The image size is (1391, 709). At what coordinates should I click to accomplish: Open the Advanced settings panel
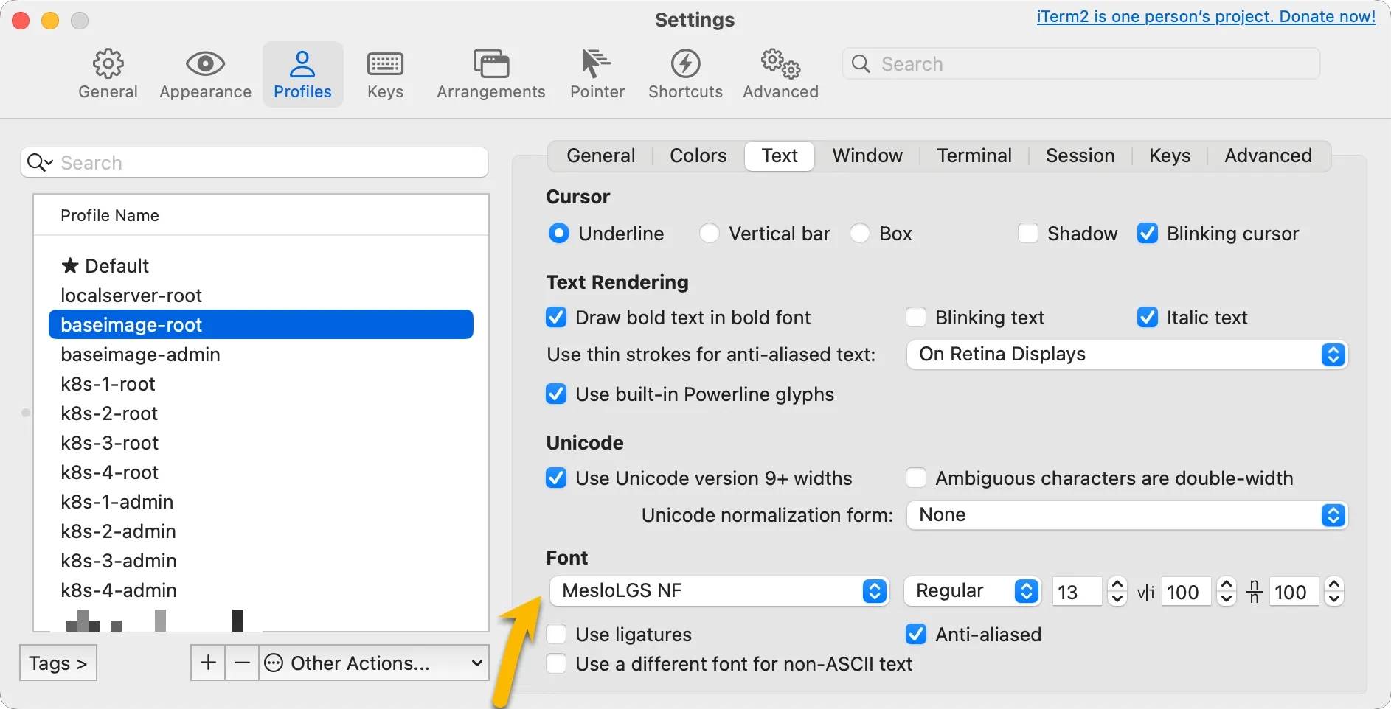click(780, 74)
